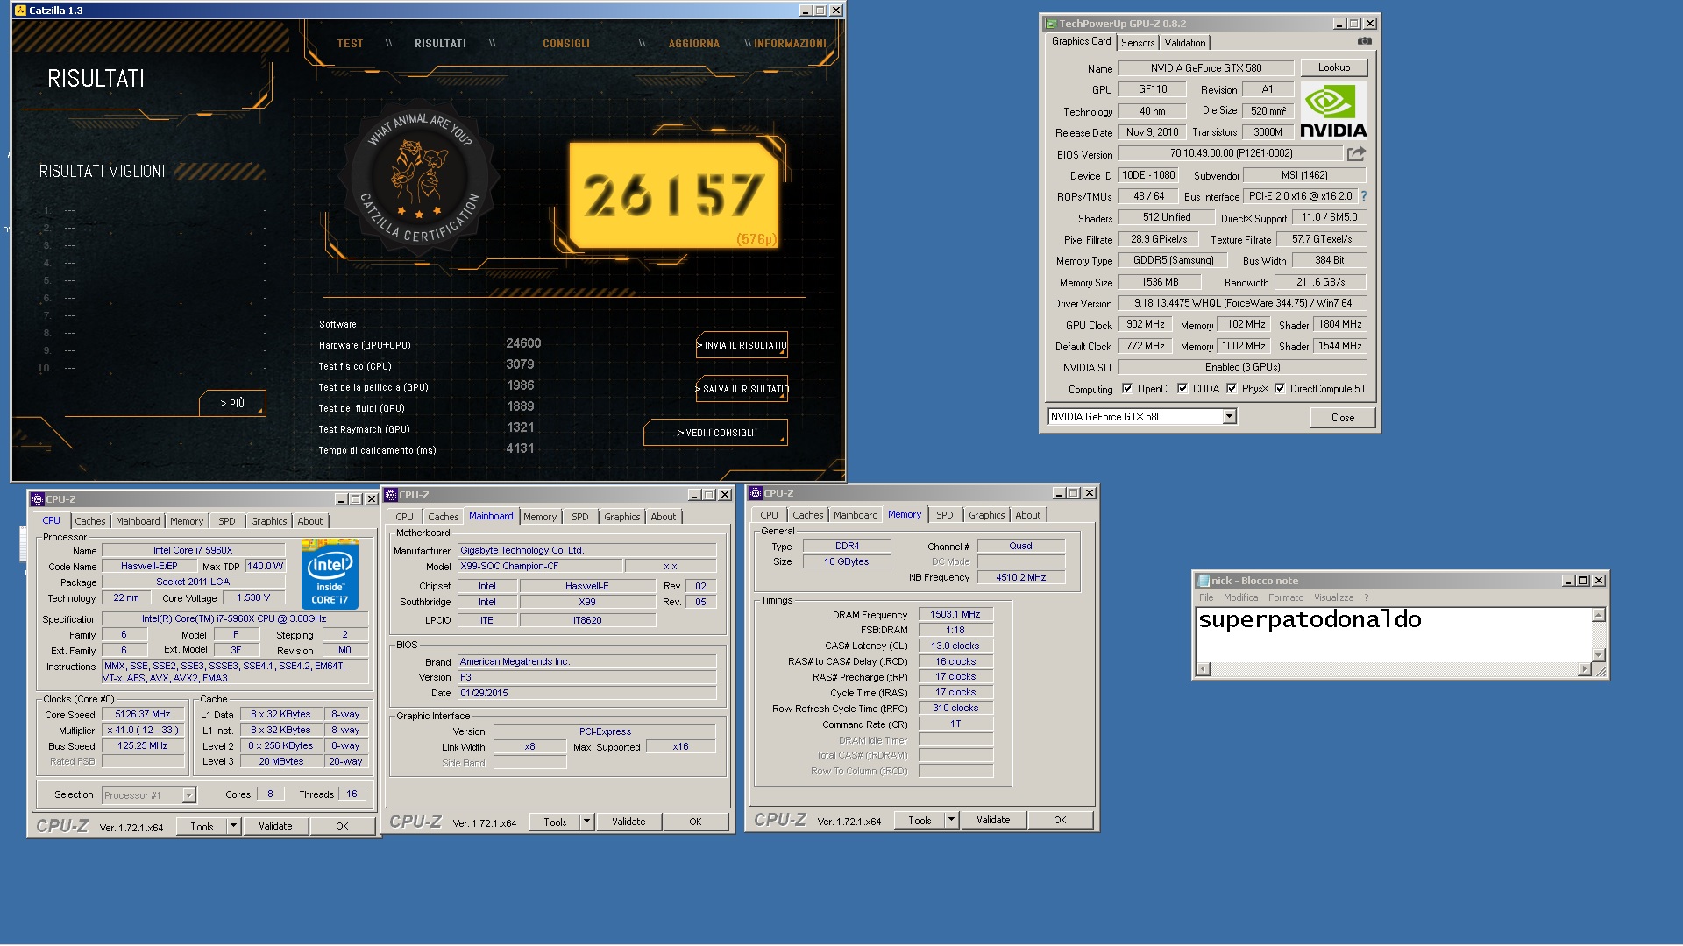Switch to the Sensors tab in GPU-Z
This screenshot has height=946, width=1683.
(1138, 43)
